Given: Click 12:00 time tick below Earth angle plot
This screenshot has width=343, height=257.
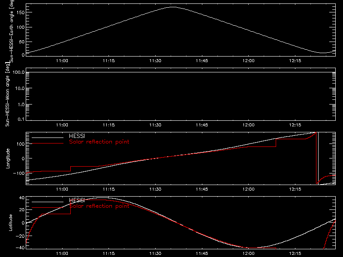Looking at the screenshot, I should [x=249, y=61].
